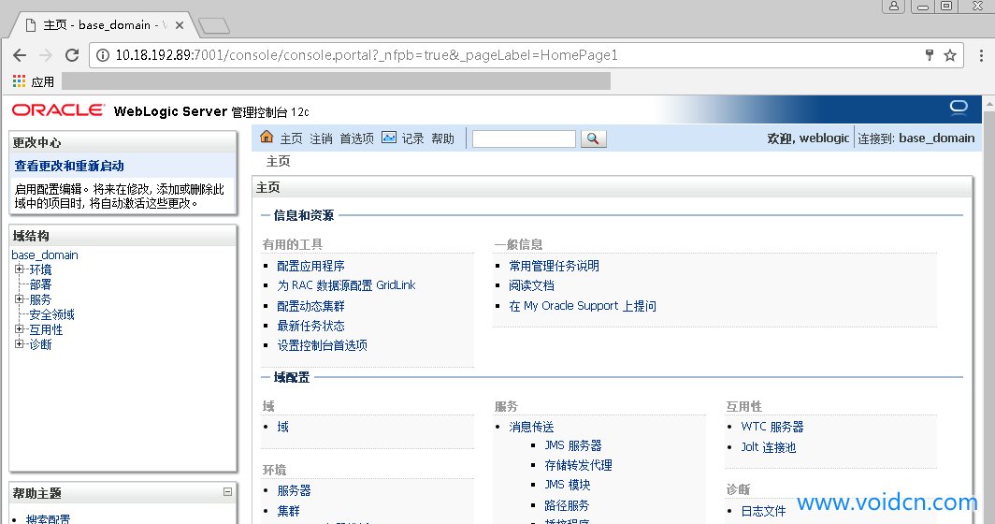Select 安全领域 in domain tree
The image size is (995, 524).
[52, 314]
